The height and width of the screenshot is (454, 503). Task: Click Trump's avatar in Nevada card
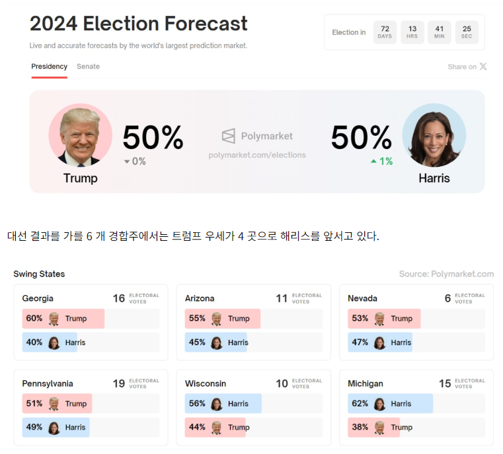[380, 319]
